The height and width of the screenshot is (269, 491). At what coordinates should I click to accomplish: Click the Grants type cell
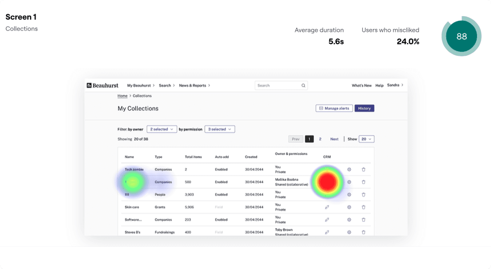click(x=160, y=207)
